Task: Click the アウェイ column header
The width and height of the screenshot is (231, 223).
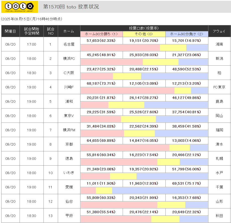Action: click(x=219, y=31)
